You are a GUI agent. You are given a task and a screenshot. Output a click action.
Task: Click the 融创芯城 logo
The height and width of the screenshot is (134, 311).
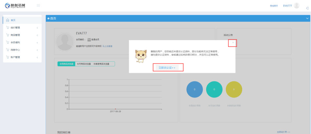[x=15, y=6]
